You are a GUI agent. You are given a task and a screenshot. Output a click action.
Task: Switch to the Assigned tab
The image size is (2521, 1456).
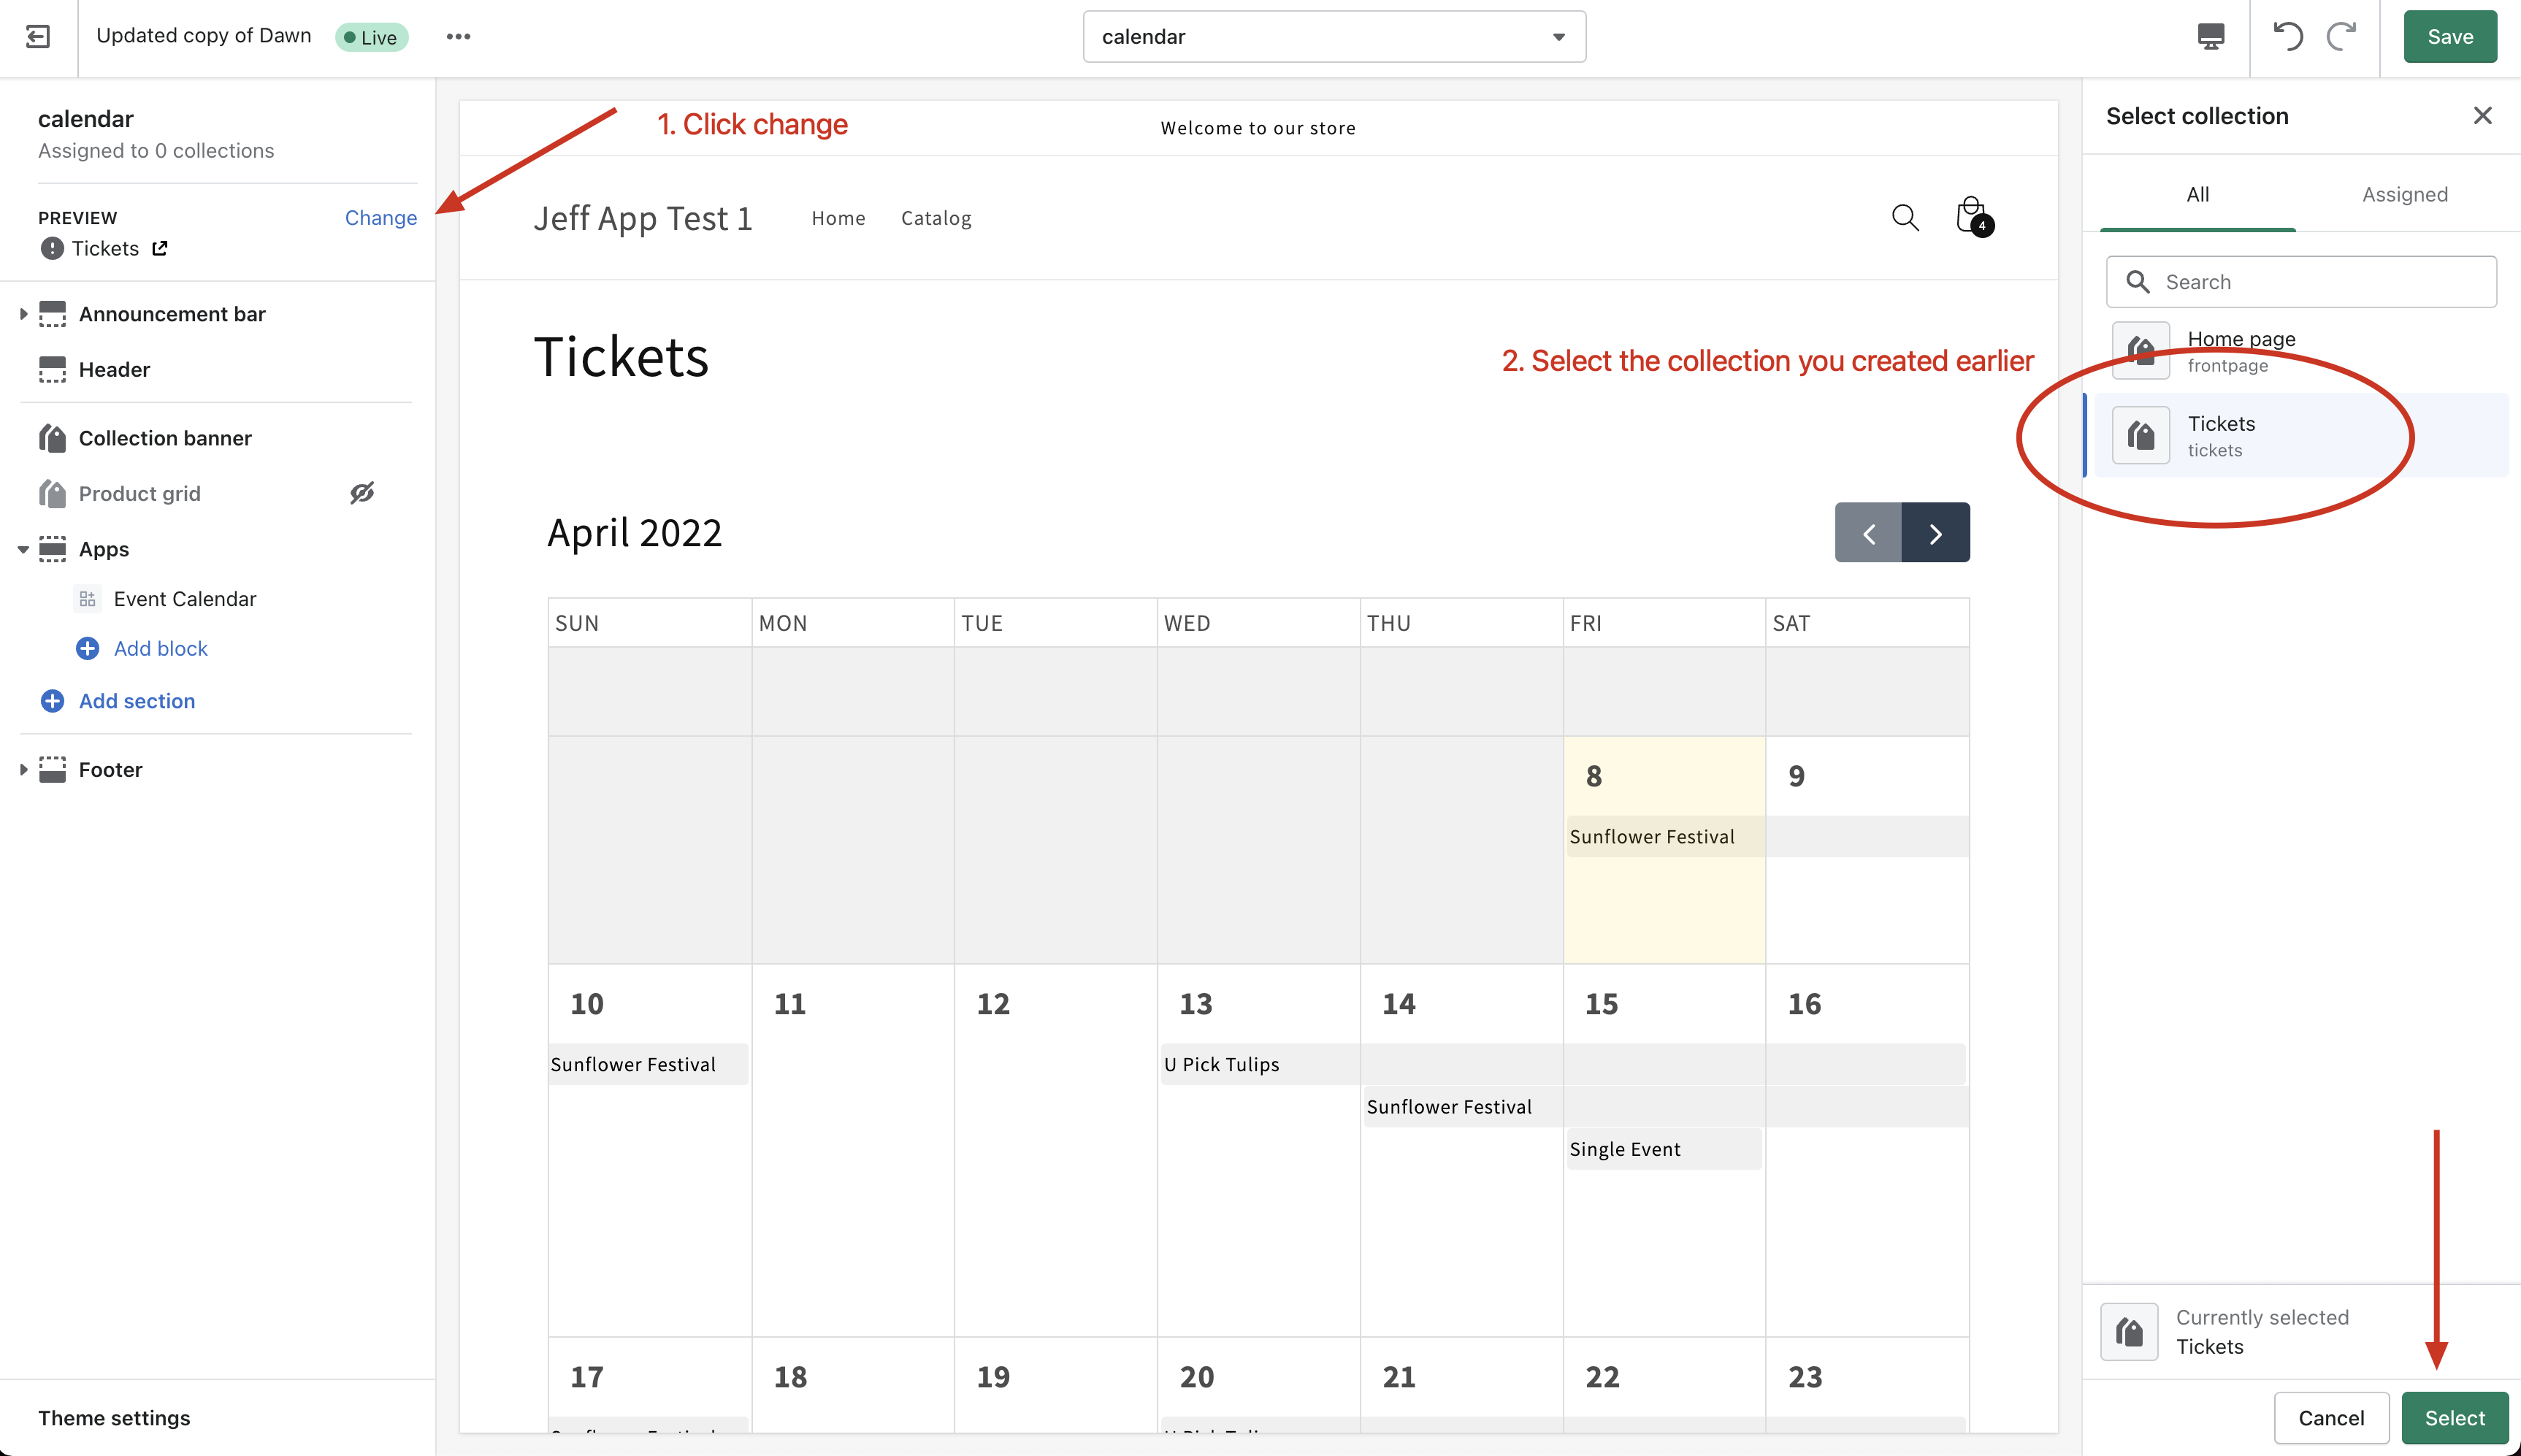[x=2404, y=194]
